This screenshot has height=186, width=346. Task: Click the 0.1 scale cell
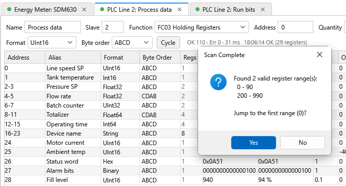pyautogui.click(x=326, y=180)
